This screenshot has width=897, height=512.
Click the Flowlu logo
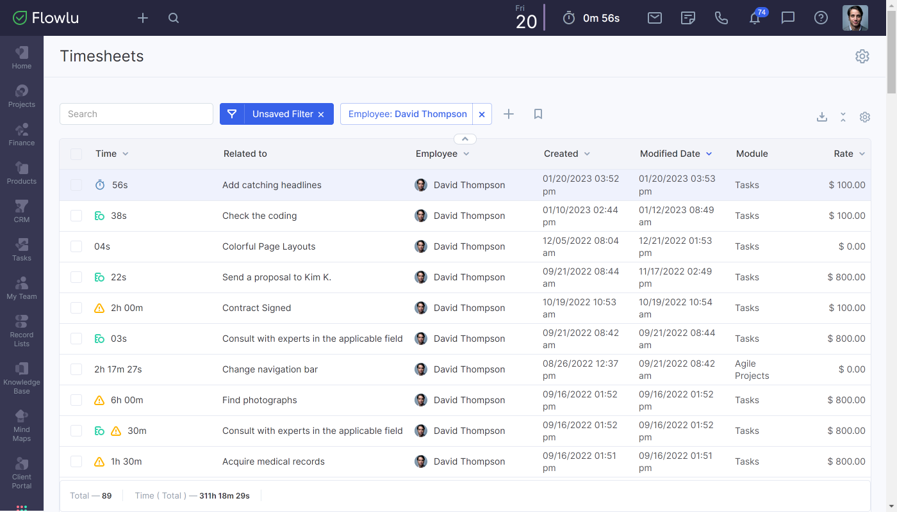click(x=46, y=18)
